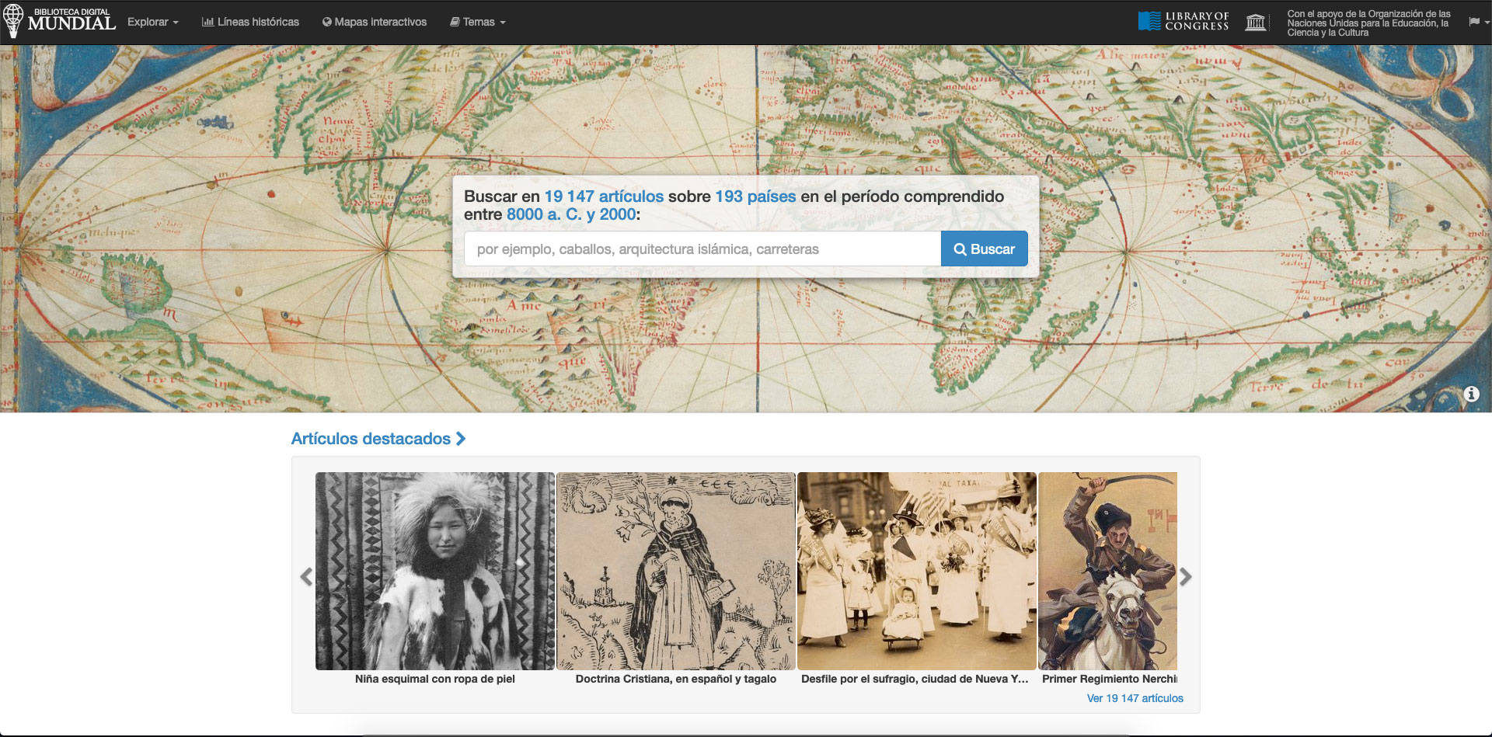Click the Buscar search button
This screenshot has height=737, width=1492.
coord(984,249)
